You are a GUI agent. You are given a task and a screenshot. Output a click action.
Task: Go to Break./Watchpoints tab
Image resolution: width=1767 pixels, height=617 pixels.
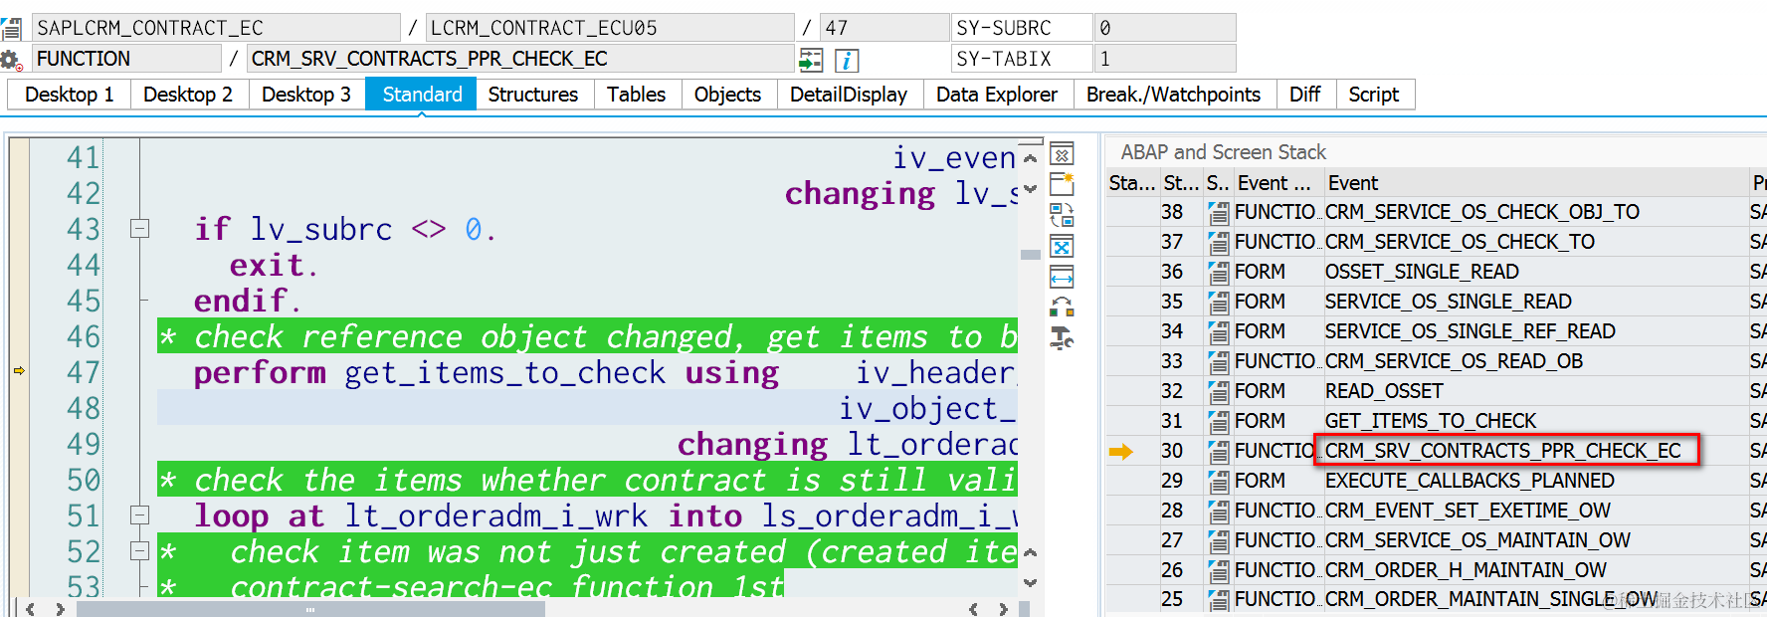pos(1174,95)
